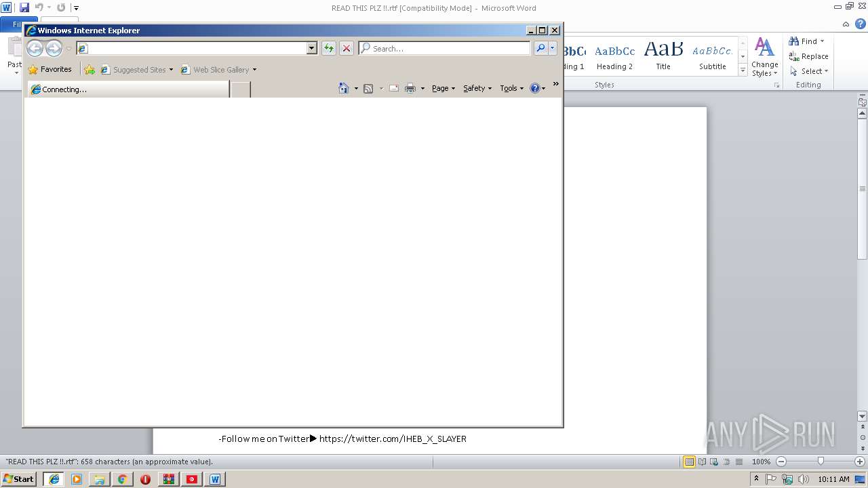Viewport: 868px width, 488px height.
Task: Click the Word Help blue question icon
Action: click(859, 24)
